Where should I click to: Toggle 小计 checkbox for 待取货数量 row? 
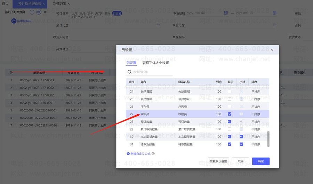tap(241, 144)
